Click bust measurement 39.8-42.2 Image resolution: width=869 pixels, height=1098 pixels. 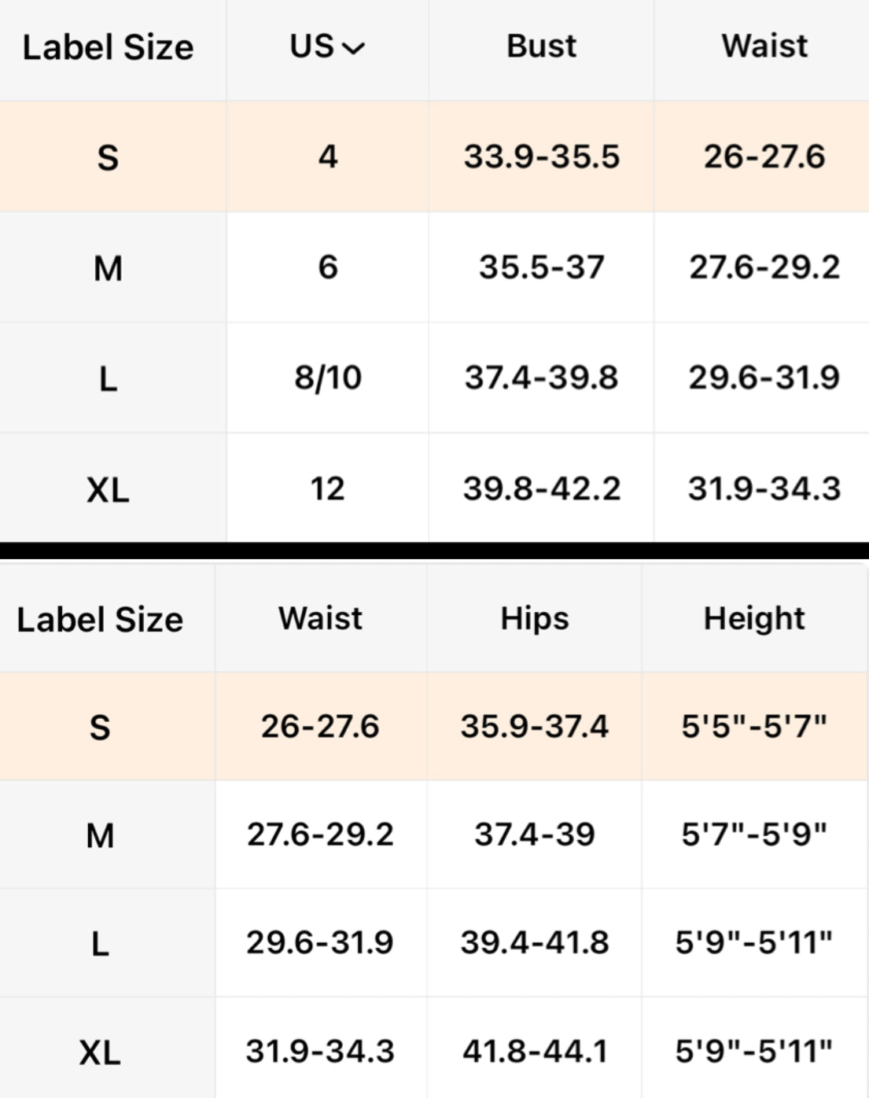point(541,488)
